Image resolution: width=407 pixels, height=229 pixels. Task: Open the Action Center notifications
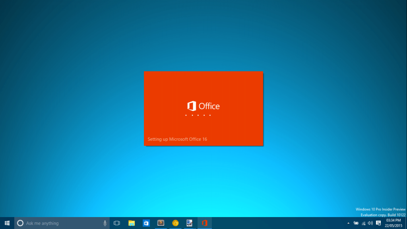pos(378,223)
